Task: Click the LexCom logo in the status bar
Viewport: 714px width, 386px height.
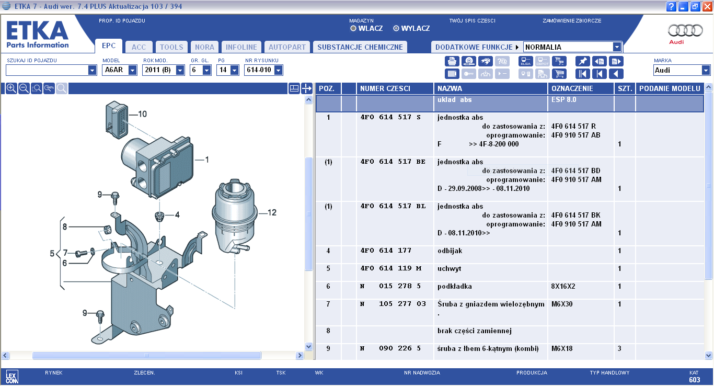Action: tap(11, 377)
